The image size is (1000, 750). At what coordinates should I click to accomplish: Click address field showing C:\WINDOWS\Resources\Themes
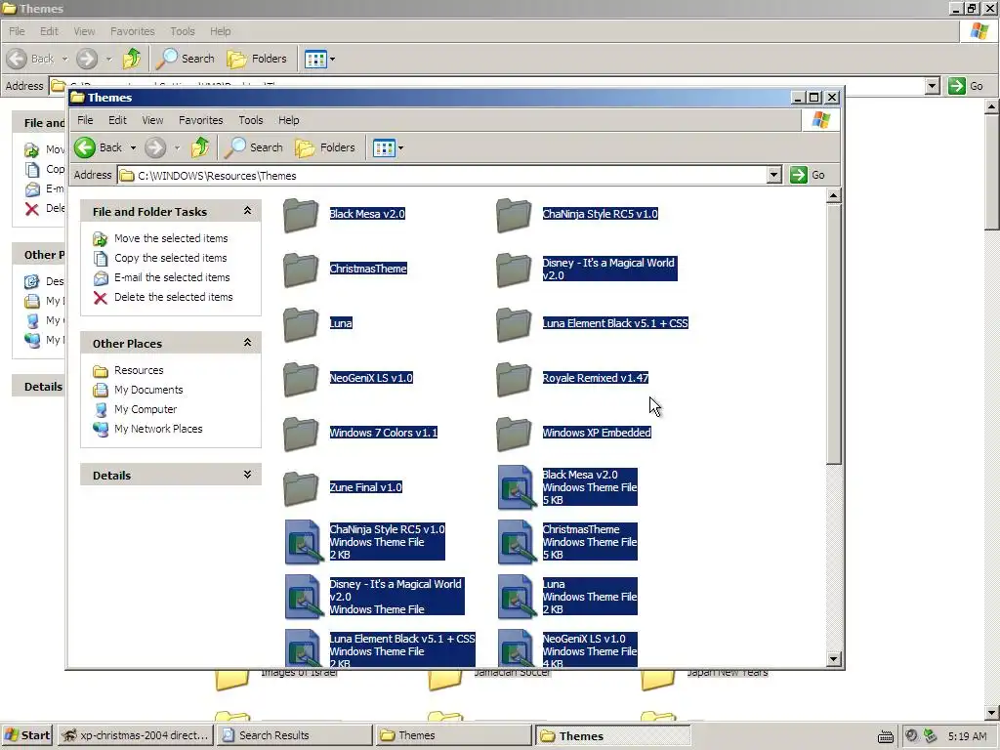(442, 176)
